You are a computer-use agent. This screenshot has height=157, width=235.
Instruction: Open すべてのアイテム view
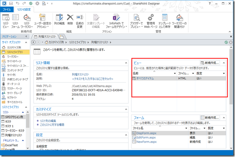(145, 78)
